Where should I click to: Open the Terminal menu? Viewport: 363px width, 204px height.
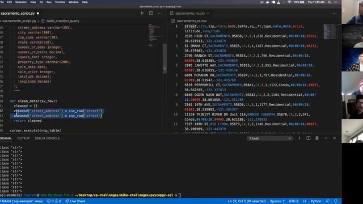click(60, 2)
